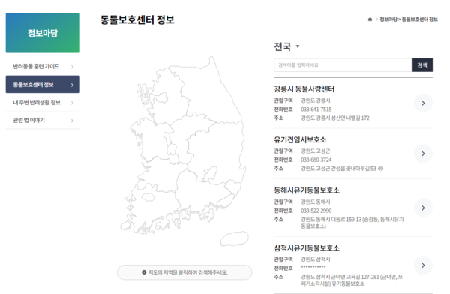Click 강원도 삼척시 jurisdiction text
This screenshot has height=294, width=450.
(x=316, y=259)
